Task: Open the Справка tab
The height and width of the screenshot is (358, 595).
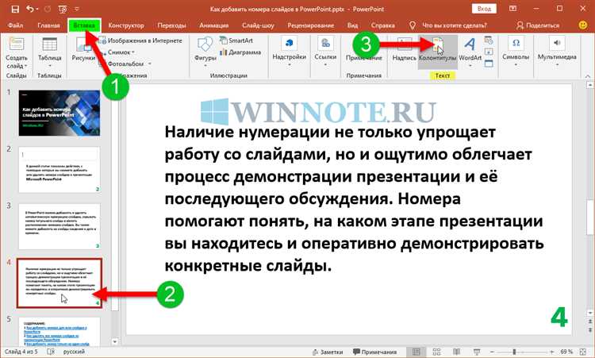Action: click(383, 25)
